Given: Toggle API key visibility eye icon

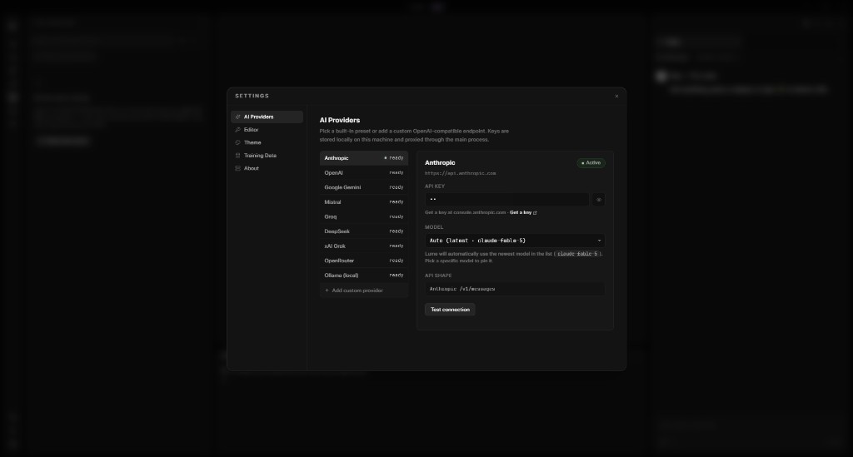Looking at the screenshot, I should coord(599,200).
